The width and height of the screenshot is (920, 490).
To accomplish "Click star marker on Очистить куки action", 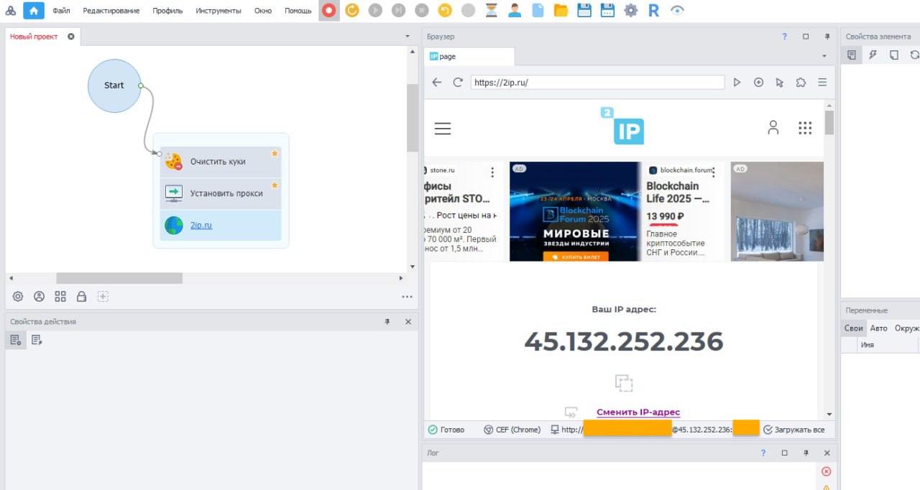I will 275,153.
